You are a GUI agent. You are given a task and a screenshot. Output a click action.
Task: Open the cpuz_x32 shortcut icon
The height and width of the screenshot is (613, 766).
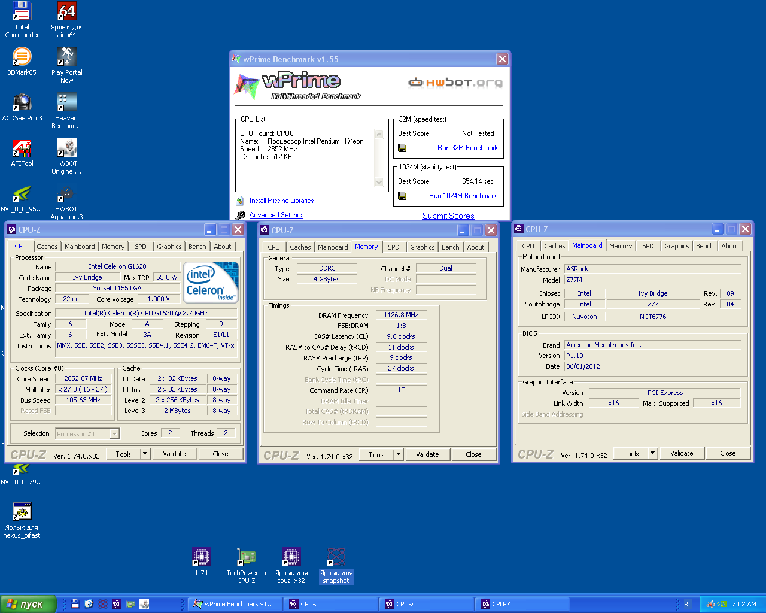(291, 566)
